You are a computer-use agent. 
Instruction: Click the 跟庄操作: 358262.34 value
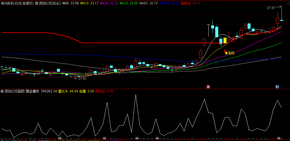click(x=41, y=91)
